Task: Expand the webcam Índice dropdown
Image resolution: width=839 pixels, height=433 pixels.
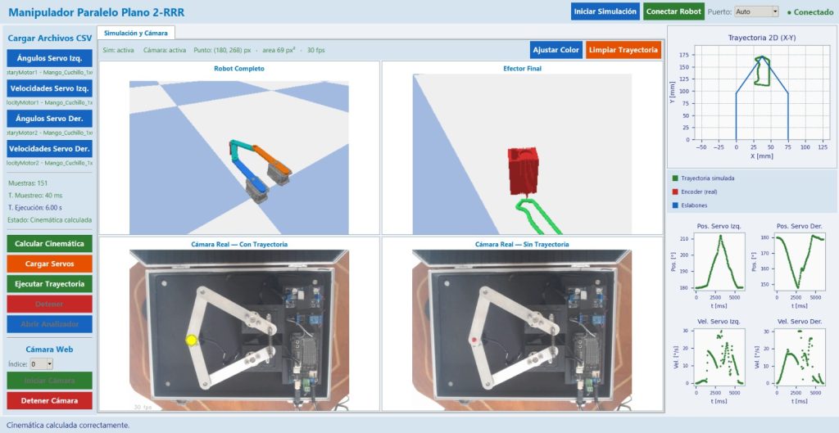Action: point(42,364)
